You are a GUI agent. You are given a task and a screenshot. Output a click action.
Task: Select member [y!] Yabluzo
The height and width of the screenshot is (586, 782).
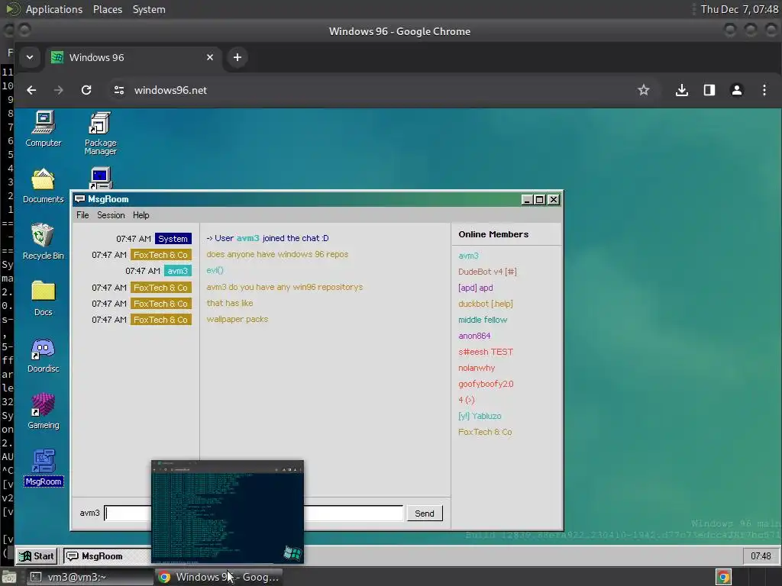[480, 416]
